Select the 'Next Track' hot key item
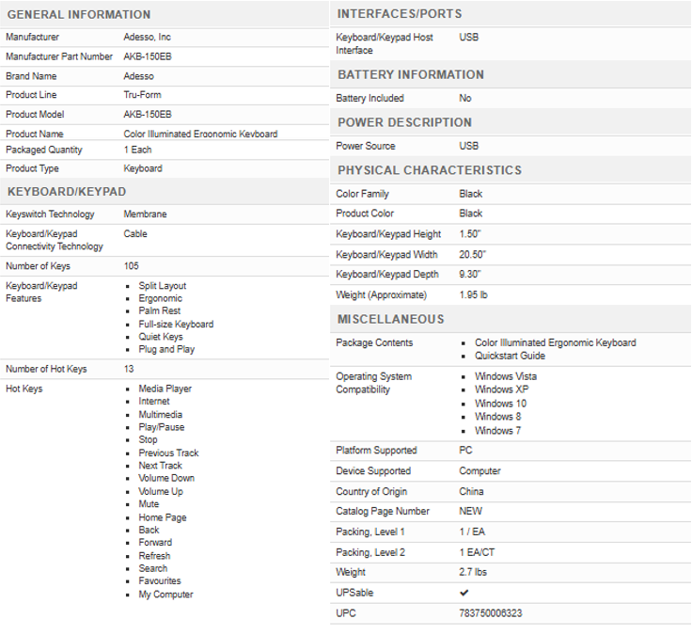This screenshot has height=635, width=692. pyautogui.click(x=160, y=466)
